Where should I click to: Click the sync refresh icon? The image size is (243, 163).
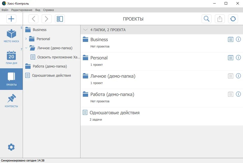(233, 19)
